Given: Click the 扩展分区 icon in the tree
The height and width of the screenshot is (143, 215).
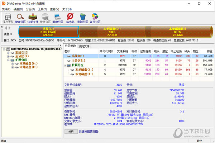Looking at the screenshot, I should coord(13,60).
